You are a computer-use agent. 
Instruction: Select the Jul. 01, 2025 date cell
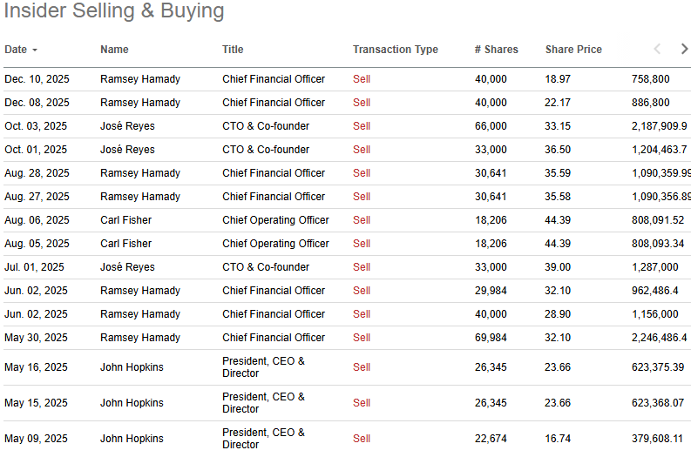[x=34, y=267]
